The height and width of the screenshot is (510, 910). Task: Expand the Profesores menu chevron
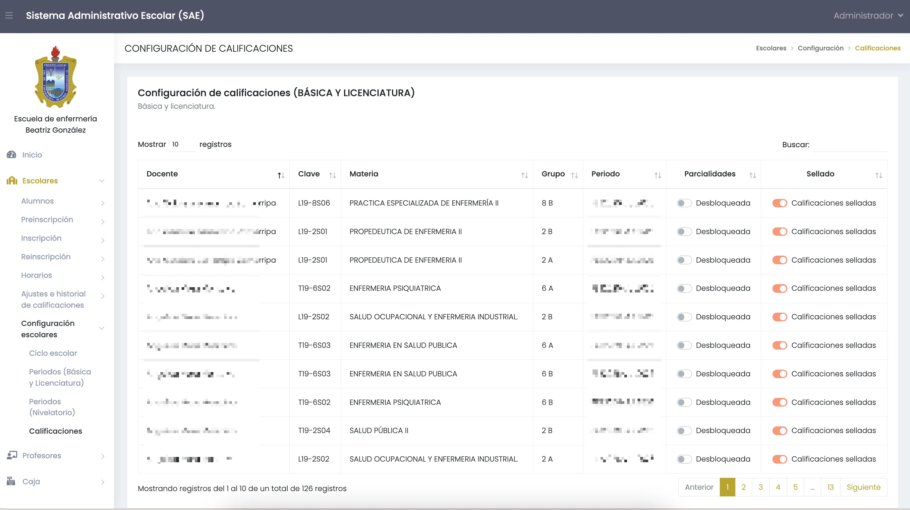point(102,456)
